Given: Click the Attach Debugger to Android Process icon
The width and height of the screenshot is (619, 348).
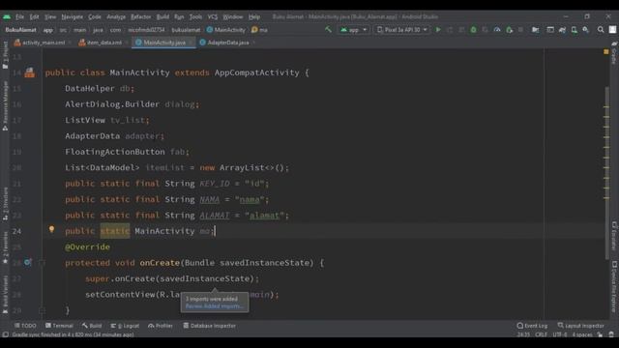Looking at the screenshot, I should 510,30.
